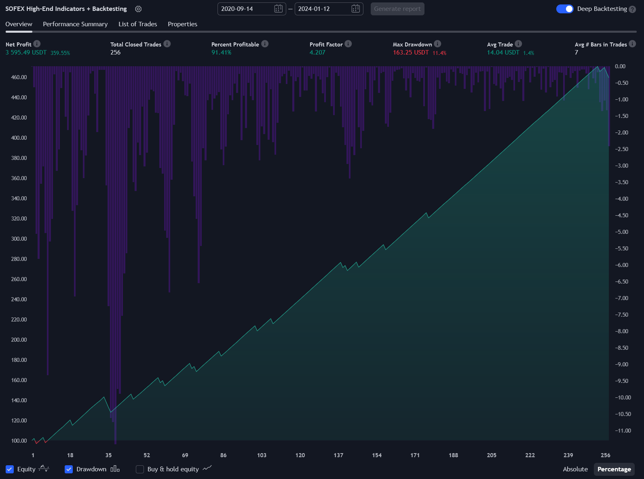Click info icon beside Percent Profitable
The width and height of the screenshot is (644, 479).
[265, 44]
